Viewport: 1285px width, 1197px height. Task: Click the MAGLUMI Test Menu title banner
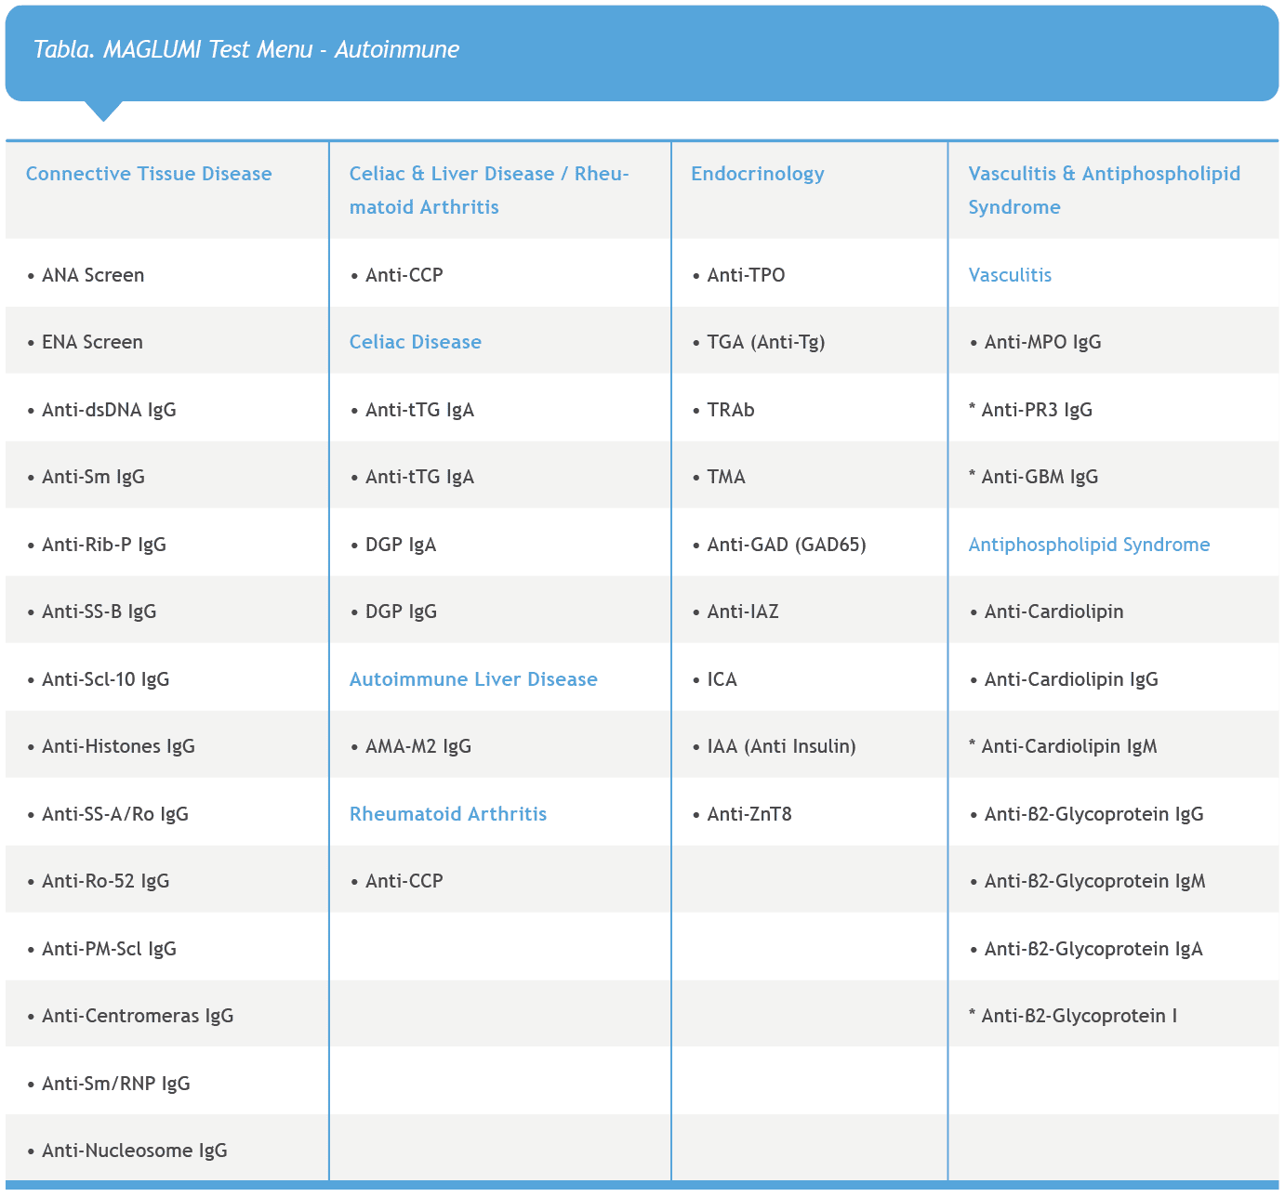click(x=642, y=53)
